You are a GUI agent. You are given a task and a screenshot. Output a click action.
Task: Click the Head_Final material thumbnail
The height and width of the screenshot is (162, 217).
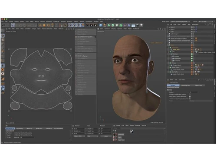click(114, 140)
